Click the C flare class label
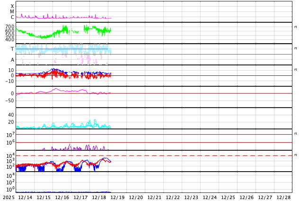The image size is (300, 201). coord(12,18)
